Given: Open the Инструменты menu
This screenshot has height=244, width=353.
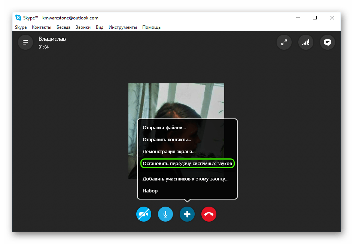Looking at the screenshot, I should coord(123,27).
